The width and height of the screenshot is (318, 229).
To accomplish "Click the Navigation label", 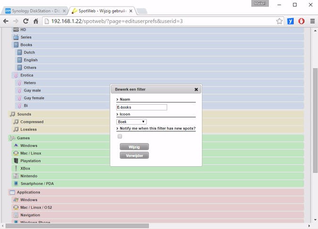I will 30,215.
